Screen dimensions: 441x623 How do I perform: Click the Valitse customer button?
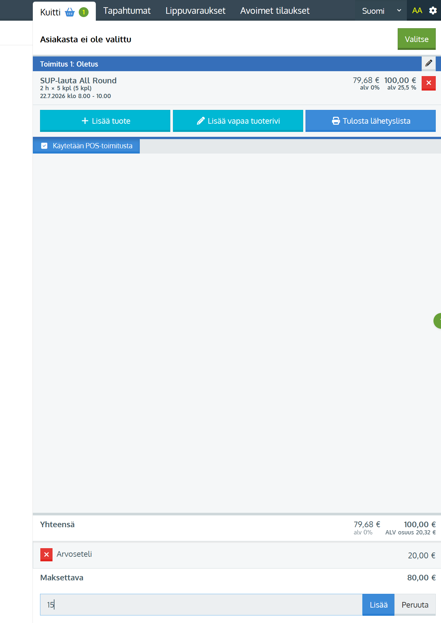click(x=416, y=39)
